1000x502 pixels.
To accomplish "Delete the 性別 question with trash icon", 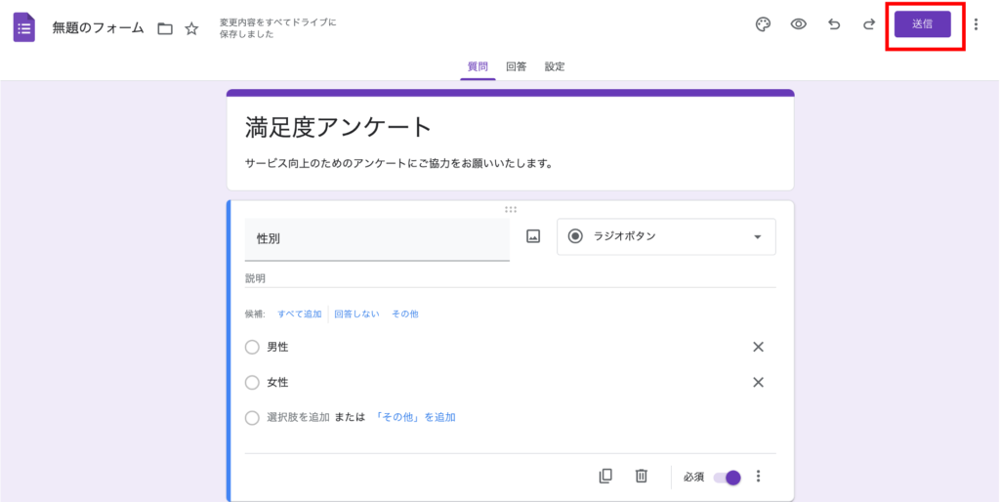I will coord(641,476).
